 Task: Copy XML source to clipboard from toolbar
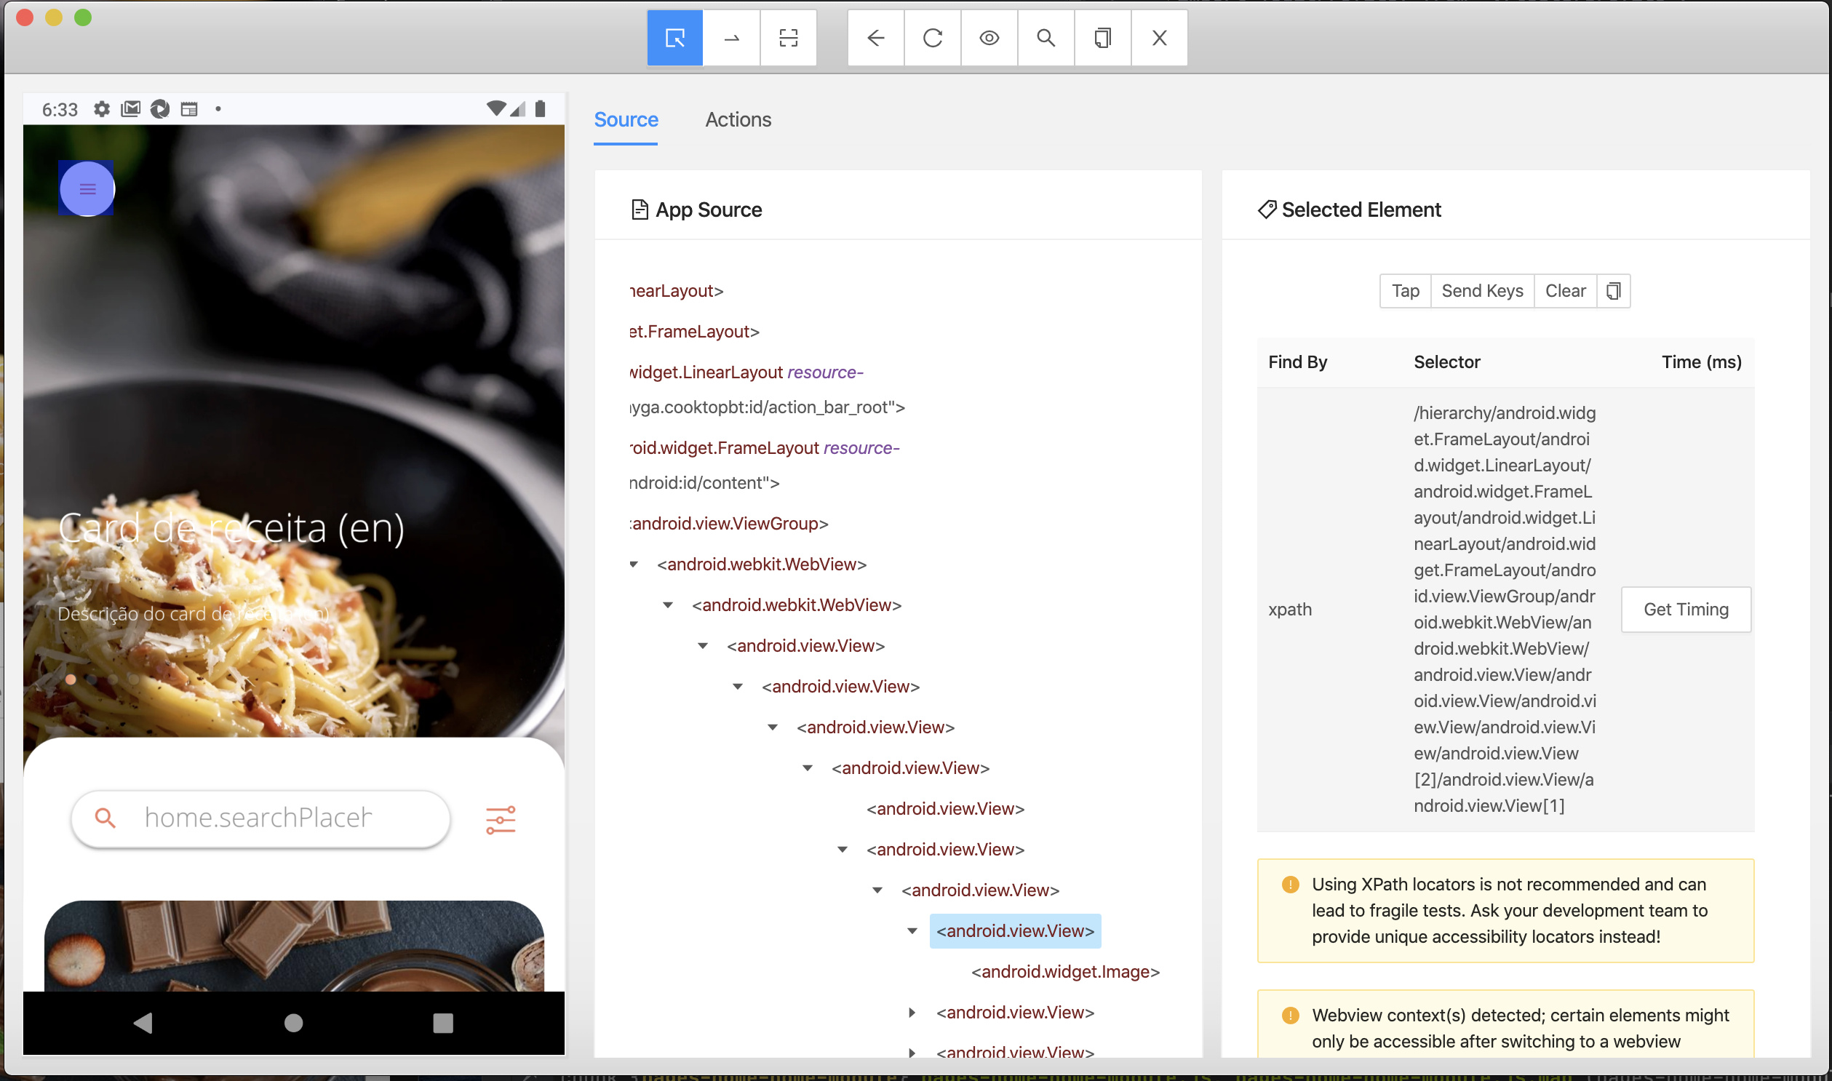pyautogui.click(x=1102, y=38)
